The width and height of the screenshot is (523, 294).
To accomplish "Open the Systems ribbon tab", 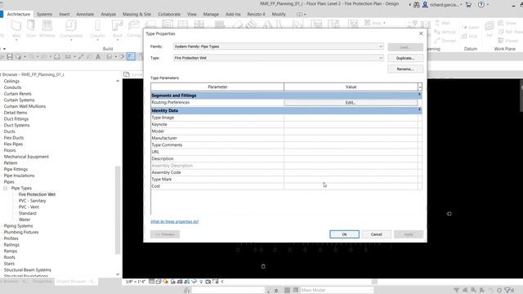I will pyautogui.click(x=44, y=15).
